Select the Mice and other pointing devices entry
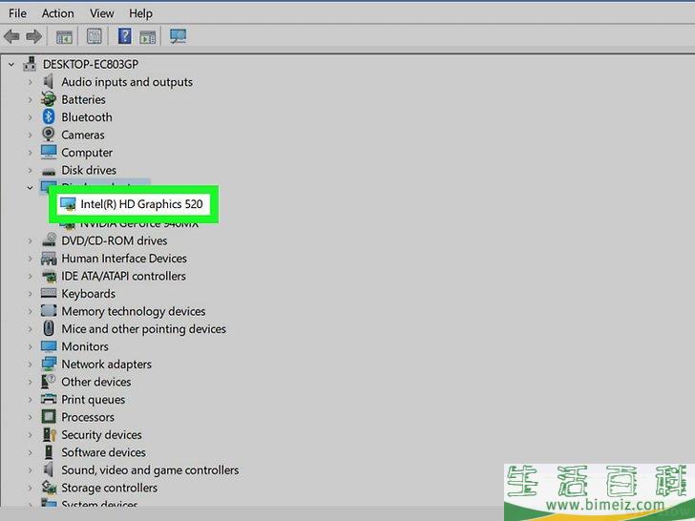The width and height of the screenshot is (695, 521). (143, 329)
